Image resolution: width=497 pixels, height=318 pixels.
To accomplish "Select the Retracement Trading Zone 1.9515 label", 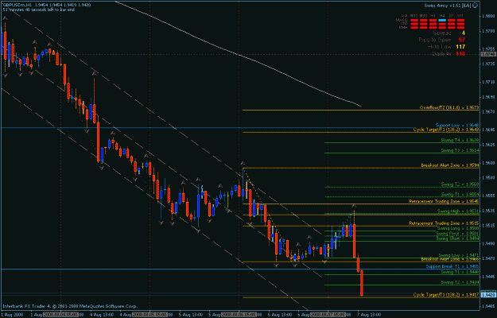I will (x=444, y=223).
